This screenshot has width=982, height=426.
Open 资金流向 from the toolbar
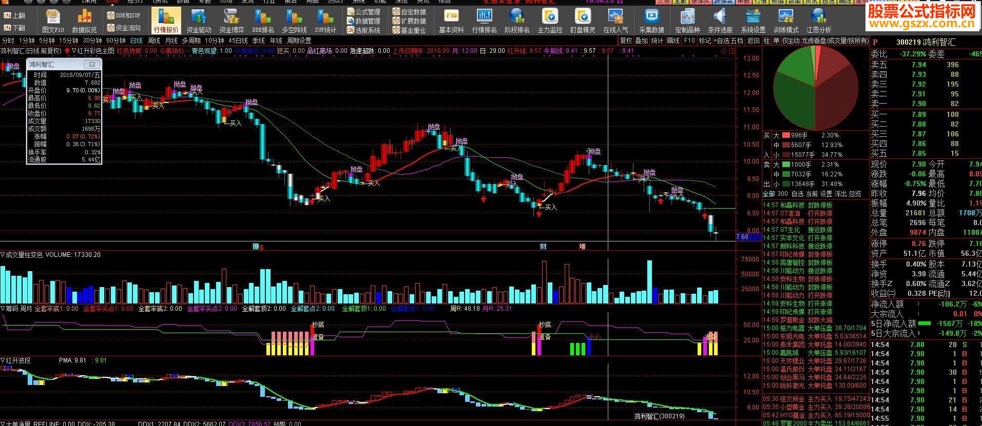pyautogui.click(x=123, y=28)
